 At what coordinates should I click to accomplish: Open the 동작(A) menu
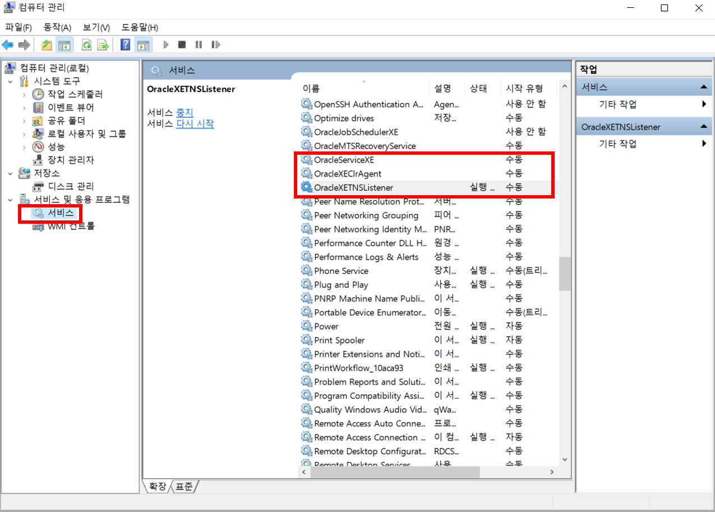pos(58,27)
